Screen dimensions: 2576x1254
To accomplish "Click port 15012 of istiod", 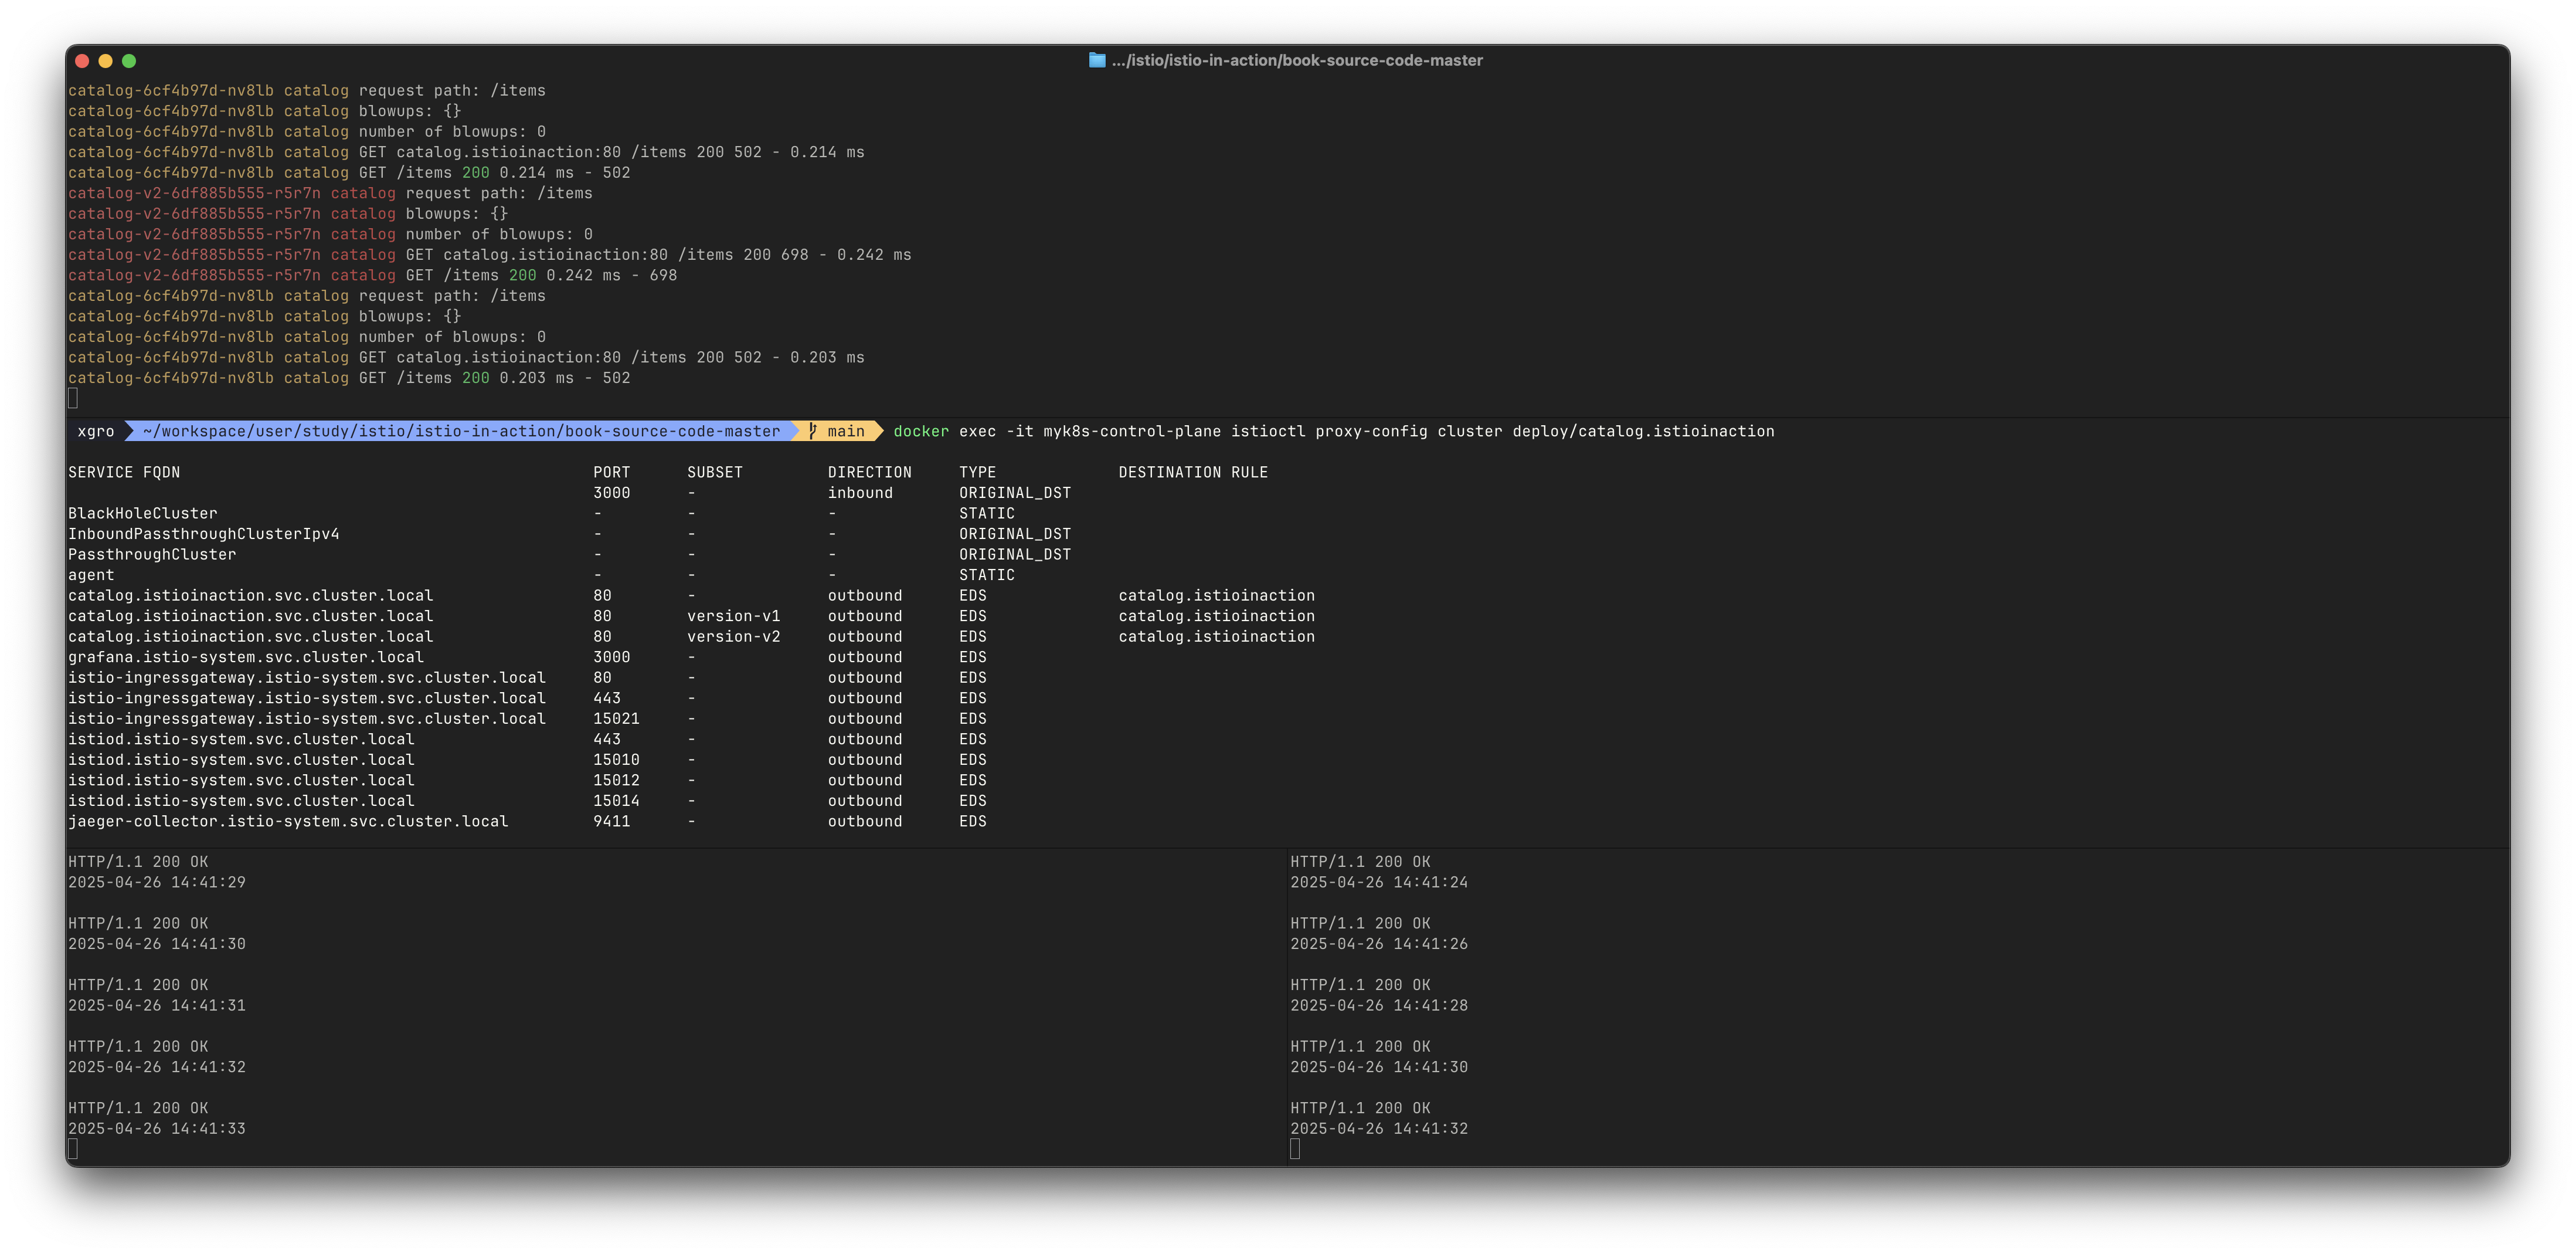I will click(x=616, y=779).
